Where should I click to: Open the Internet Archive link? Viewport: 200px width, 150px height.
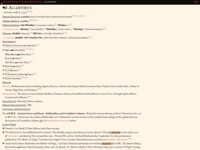(116, 140)
